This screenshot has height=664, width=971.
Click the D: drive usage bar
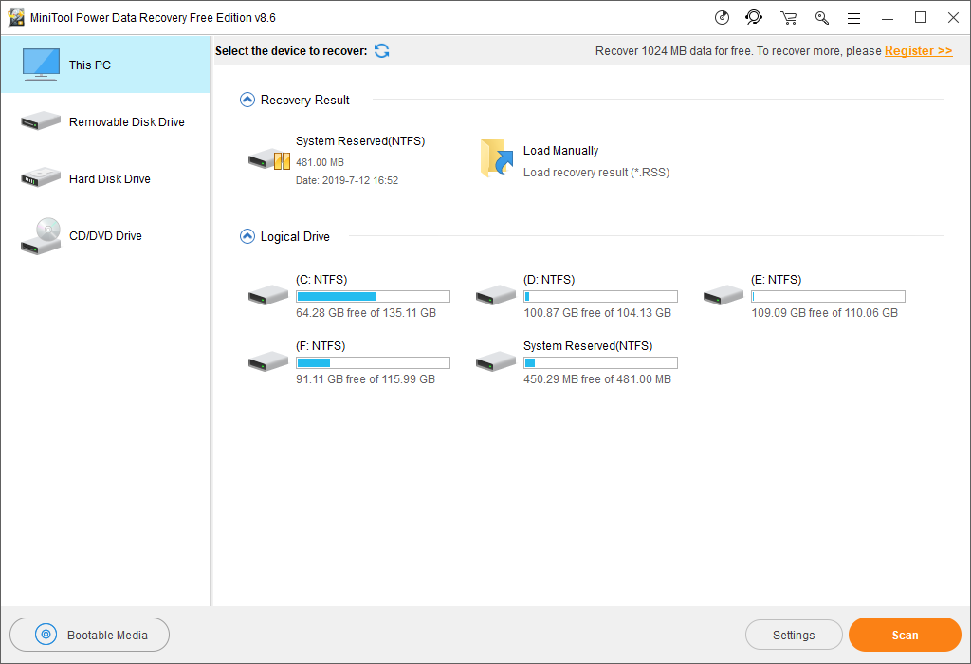coord(600,297)
